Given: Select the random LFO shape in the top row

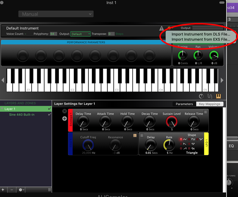Looking at the screenshot, I should 197,139.
